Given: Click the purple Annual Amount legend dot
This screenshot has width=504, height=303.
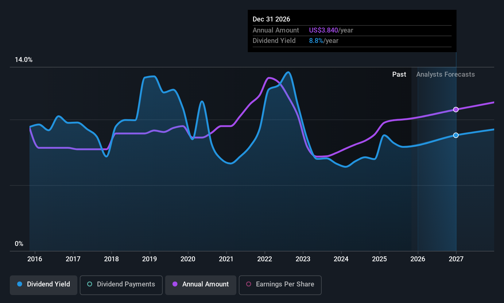Looking at the screenshot, I should tap(175, 284).
